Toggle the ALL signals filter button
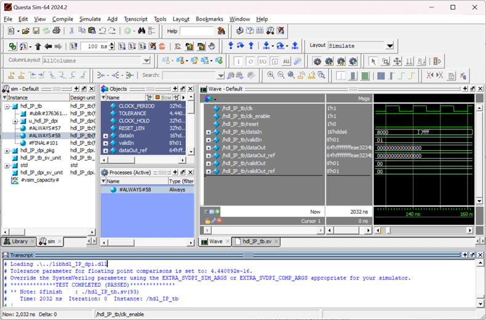 coord(286,61)
